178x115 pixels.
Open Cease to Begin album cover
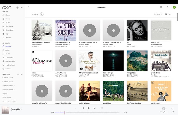pos(114,61)
